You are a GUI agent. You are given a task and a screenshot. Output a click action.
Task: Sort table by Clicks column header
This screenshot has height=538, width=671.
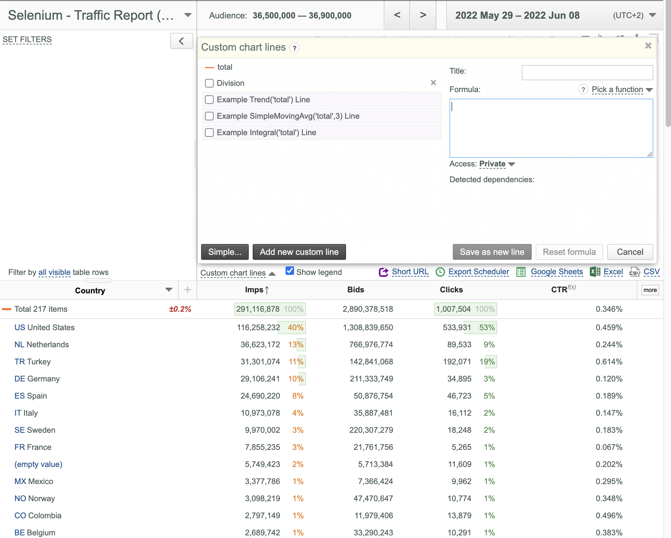pyautogui.click(x=451, y=290)
